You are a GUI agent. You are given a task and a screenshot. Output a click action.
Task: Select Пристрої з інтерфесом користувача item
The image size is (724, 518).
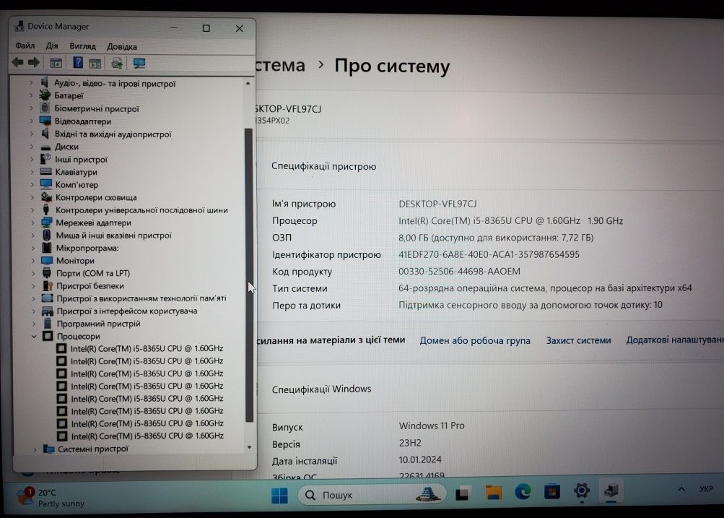[x=127, y=311]
